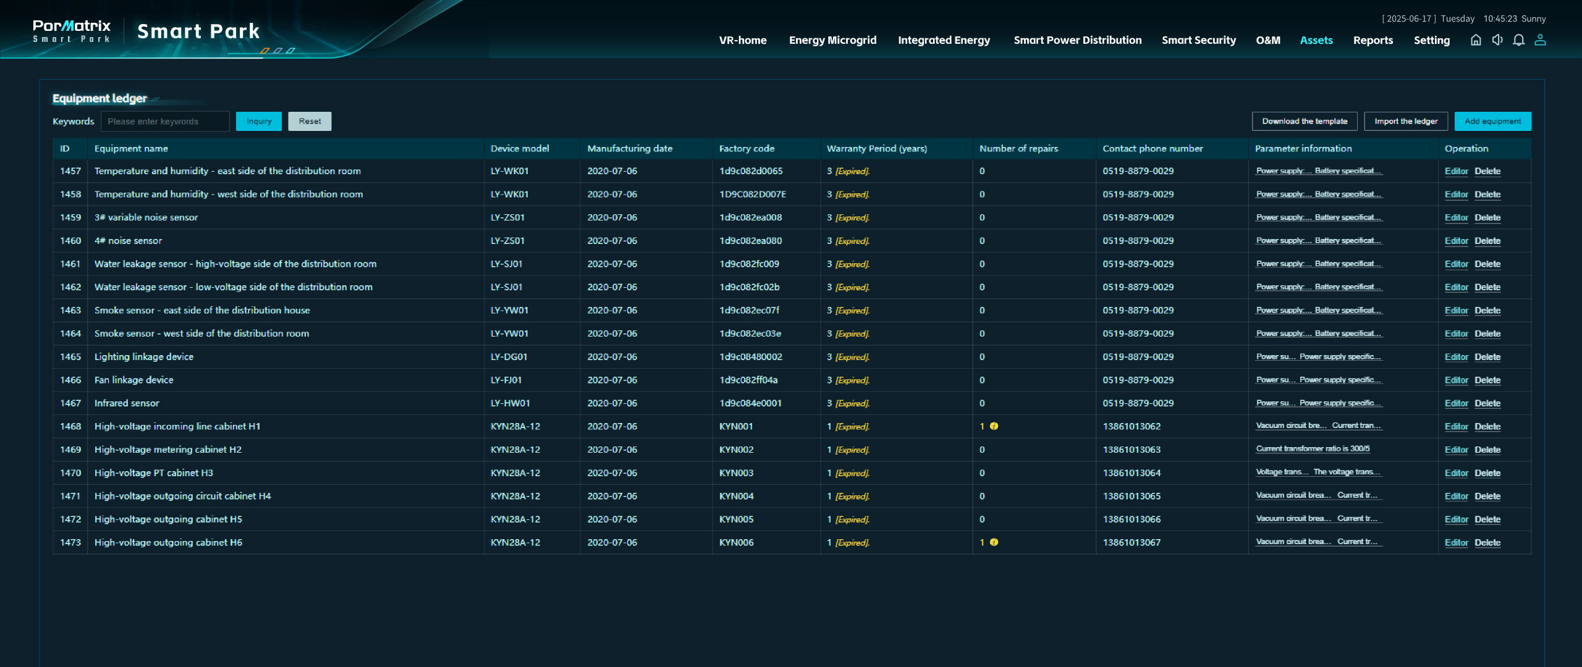This screenshot has height=667, width=1582.
Task: Switch to Smart Power Distribution
Action: pyautogui.click(x=1077, y=40)
